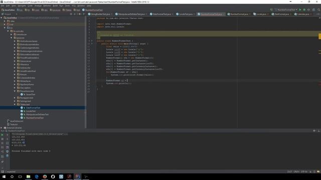This screenshot has width=321, height=180.
Task: Collapse the javacore package arrow
Action: click(12, 38)
